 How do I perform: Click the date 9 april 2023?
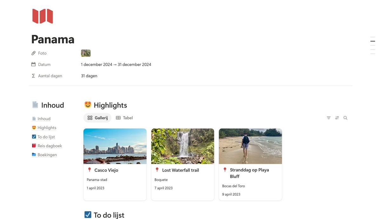click(231, 195)
